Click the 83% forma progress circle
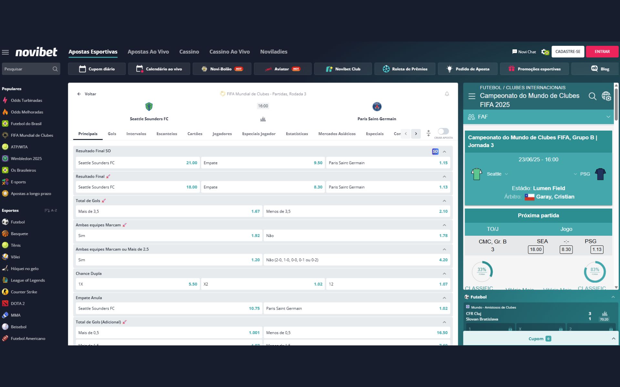 point(595,272)
